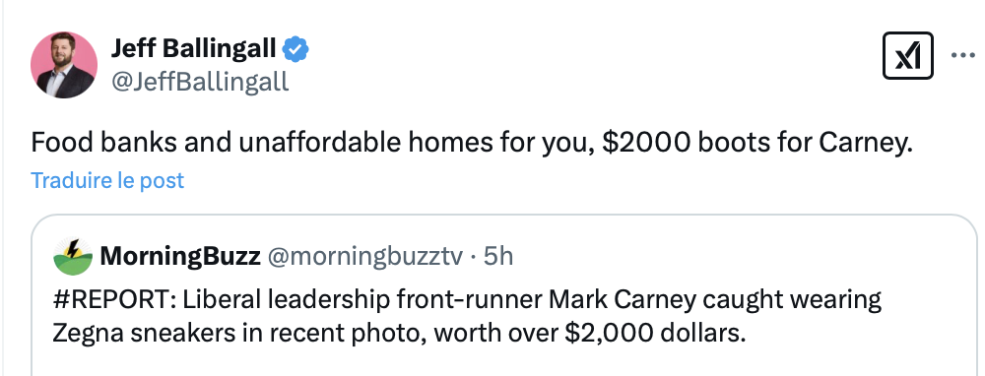Image resolution: width=985 pixels, height=376 pixels.
Task: Click the blue verified badge
Action: click(295, 48)
